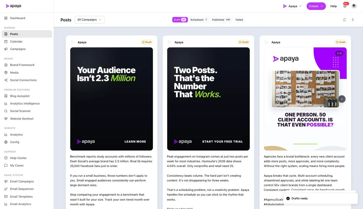Image resolution: width=363 pixels, height=209 pixels.
Task: Click the Website Sentinel shield icon
Action: tap(6, 119)
